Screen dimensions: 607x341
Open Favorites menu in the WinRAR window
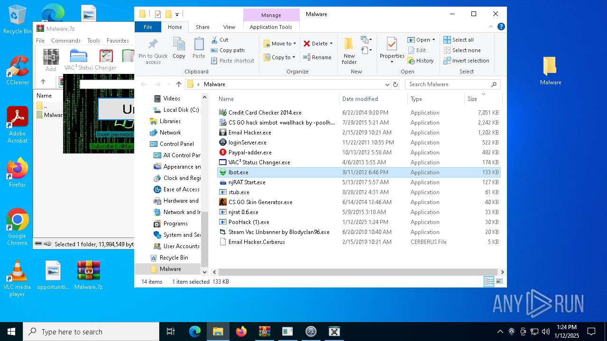118,41
